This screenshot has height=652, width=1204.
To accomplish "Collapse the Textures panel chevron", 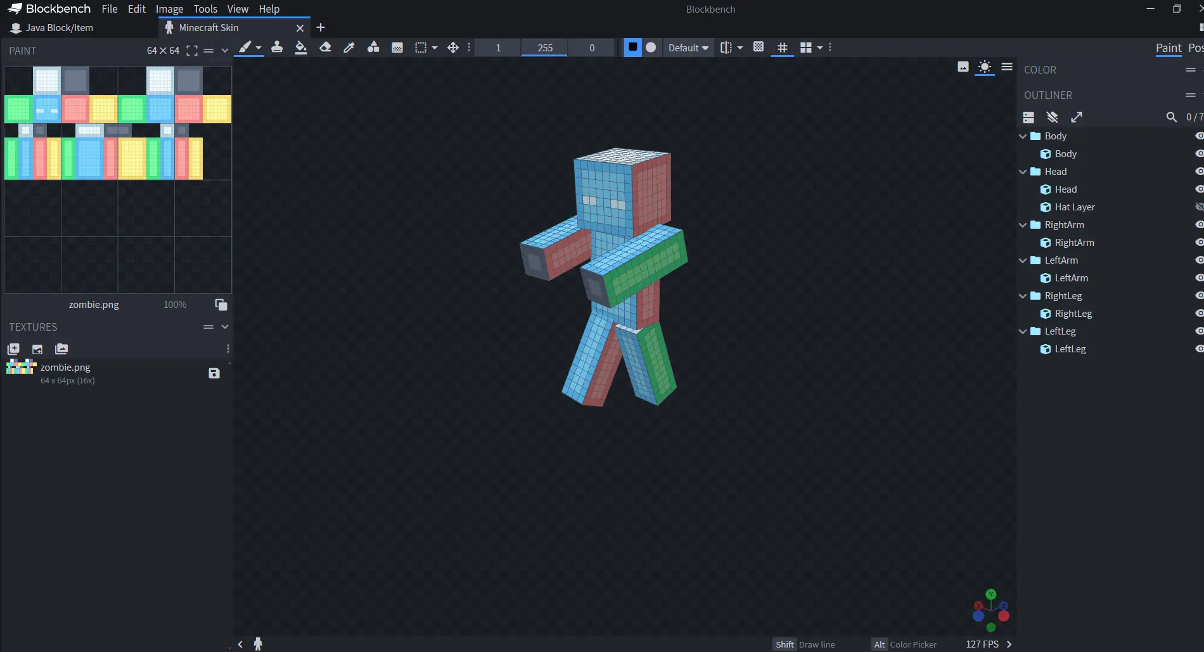I will coord(224,327).
